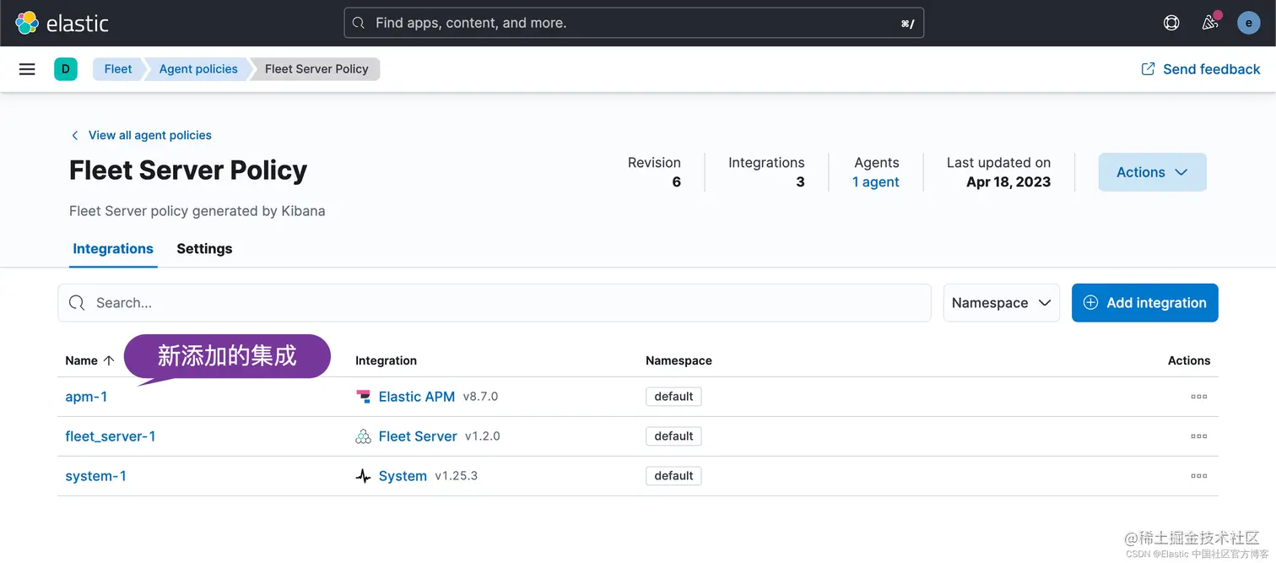Viewport: 1276px width, 563px height.
Task: Click the back chevron beside View all agent policies
Action: point(74,135)
